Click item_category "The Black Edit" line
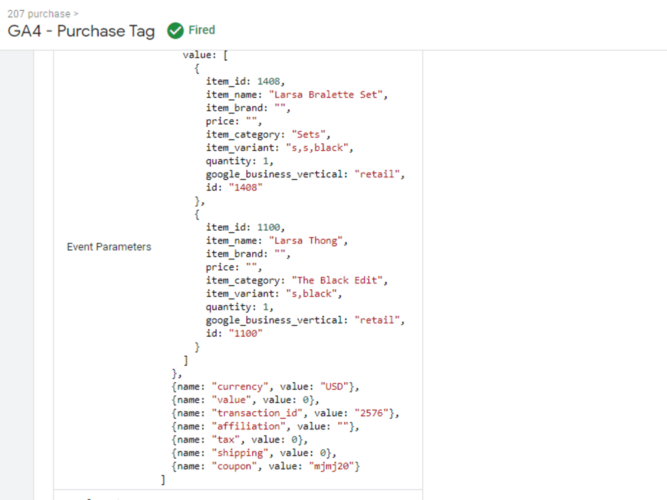Screen dimensions: 667x500 (x=297, y=281)
